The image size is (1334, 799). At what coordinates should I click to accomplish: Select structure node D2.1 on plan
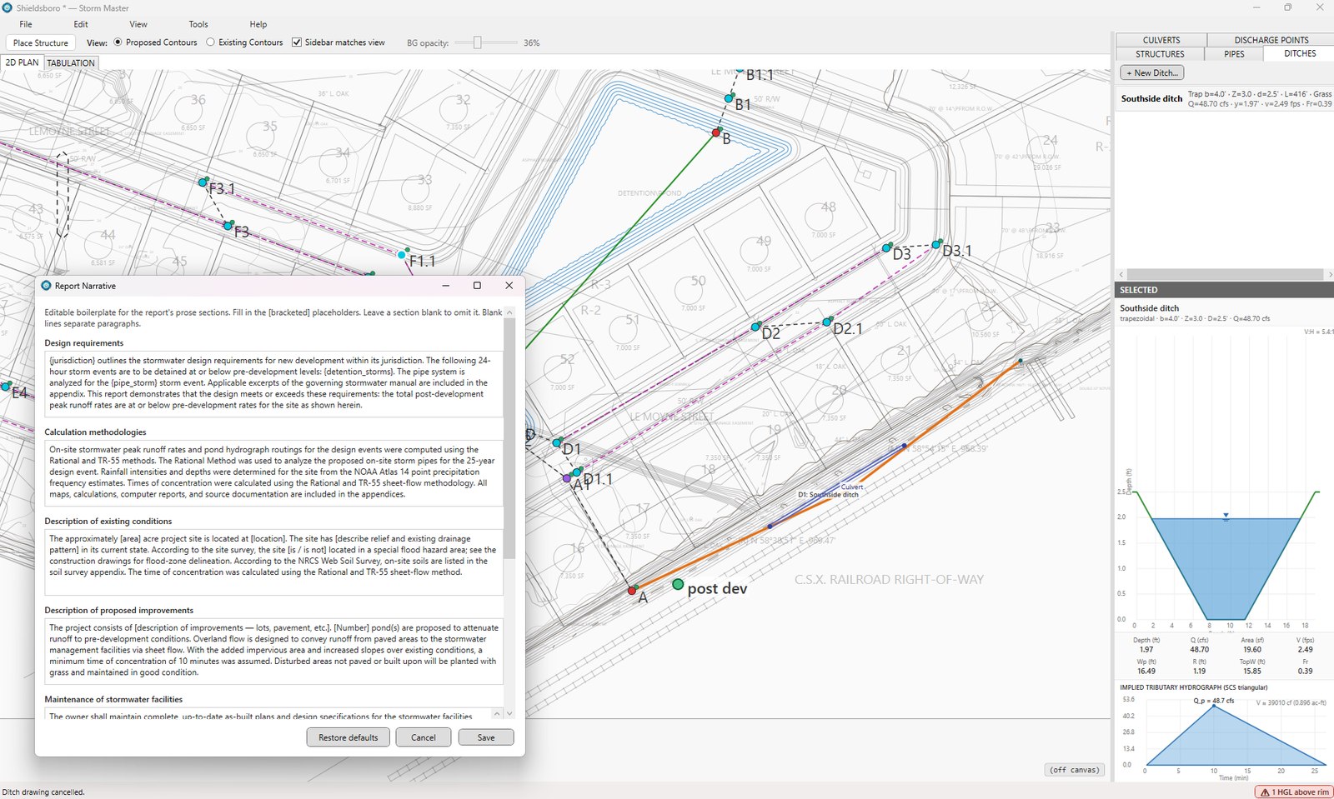coord(827,322)
